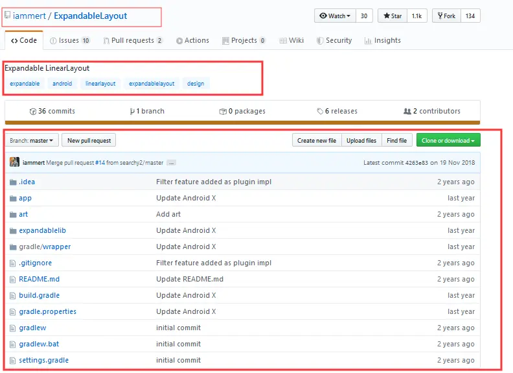513x373 pixels.
Task: Open the gradle/wrapper folder
Action: tap(45, 247)
